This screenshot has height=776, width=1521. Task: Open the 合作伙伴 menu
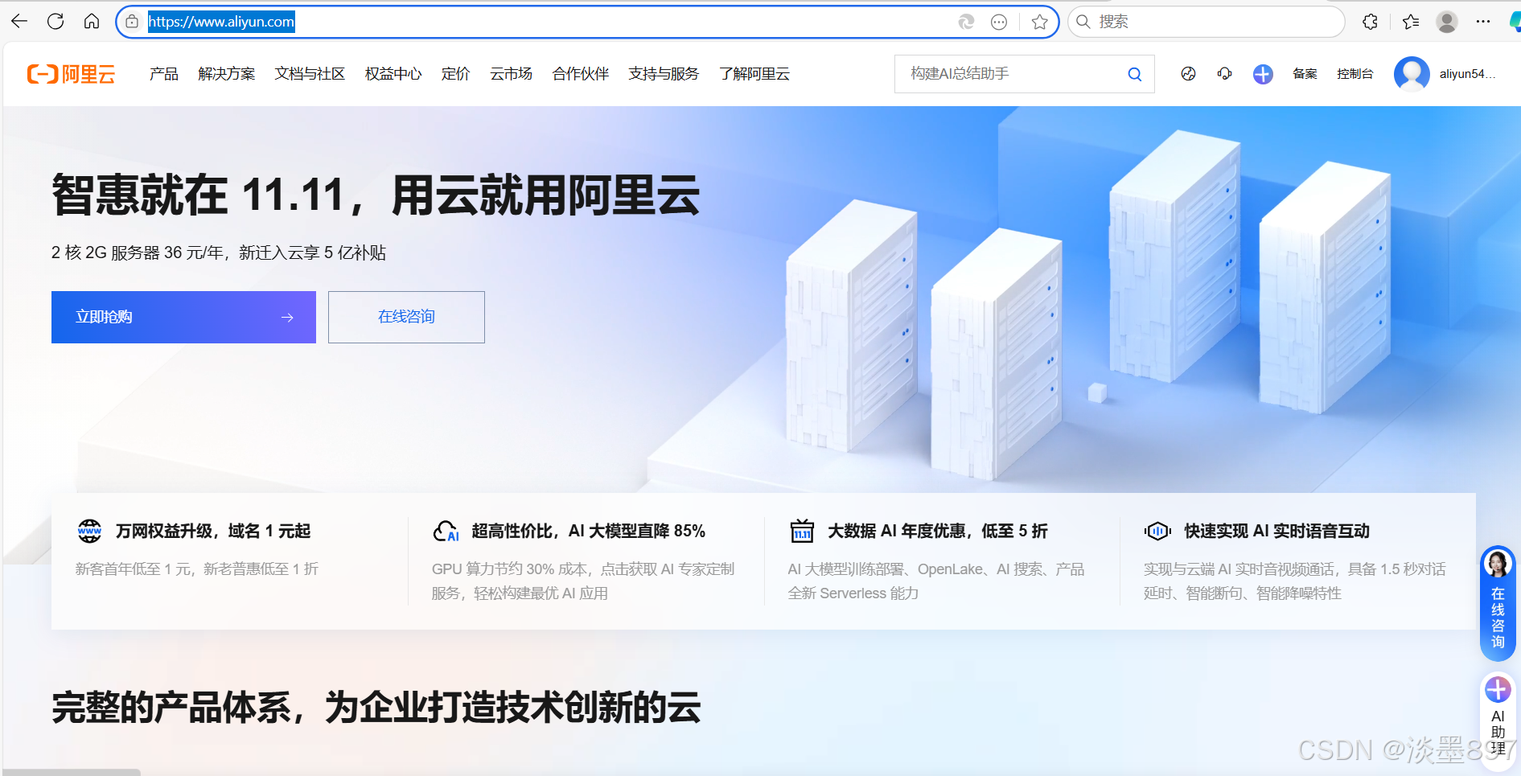pyautogui.click(x=581, y=74)
